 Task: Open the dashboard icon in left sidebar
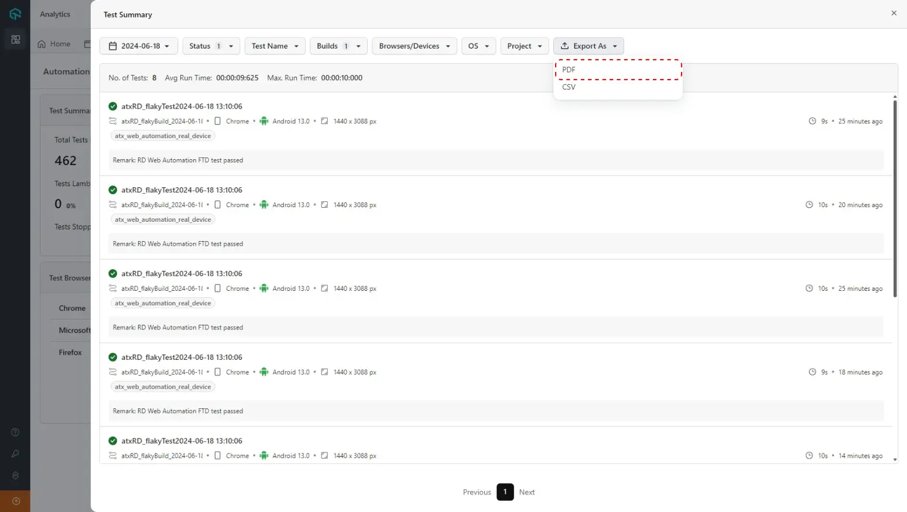[15, 40]
